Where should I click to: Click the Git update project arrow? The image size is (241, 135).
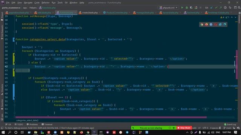coord(212,7)
